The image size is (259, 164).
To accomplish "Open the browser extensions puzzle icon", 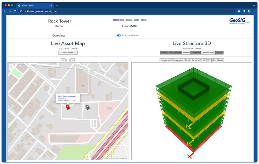I will 239,11.
